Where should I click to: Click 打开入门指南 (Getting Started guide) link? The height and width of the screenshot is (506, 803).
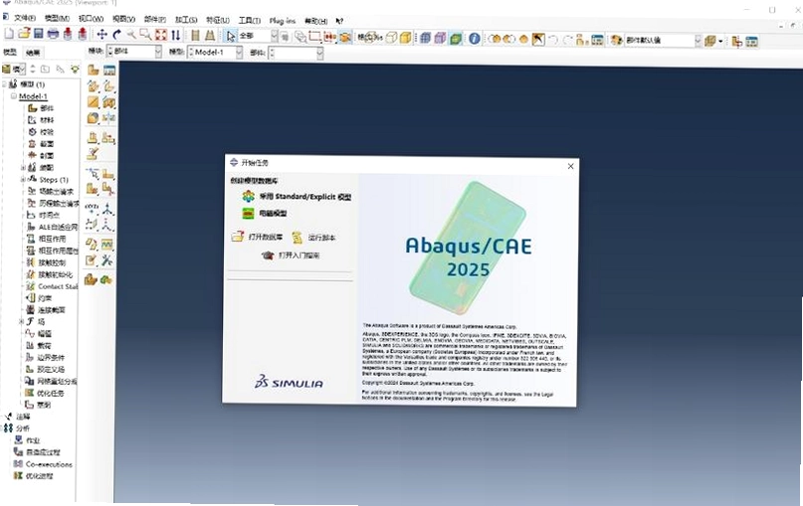[x=300, y=255]
